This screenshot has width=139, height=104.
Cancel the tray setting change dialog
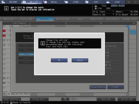click(x=80, y=60)
